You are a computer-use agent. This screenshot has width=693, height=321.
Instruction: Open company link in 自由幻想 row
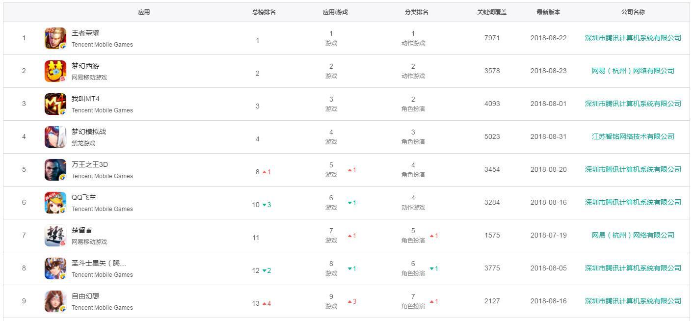point(633,301)
